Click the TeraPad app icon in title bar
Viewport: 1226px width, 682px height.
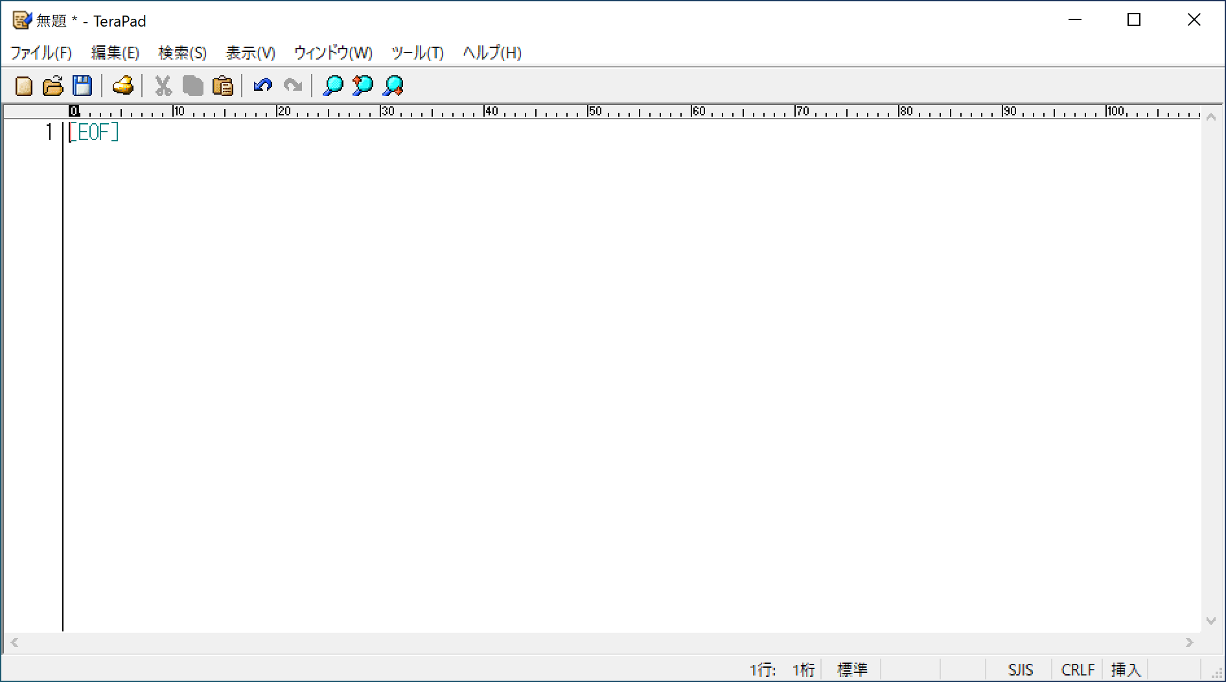[21, 21]
